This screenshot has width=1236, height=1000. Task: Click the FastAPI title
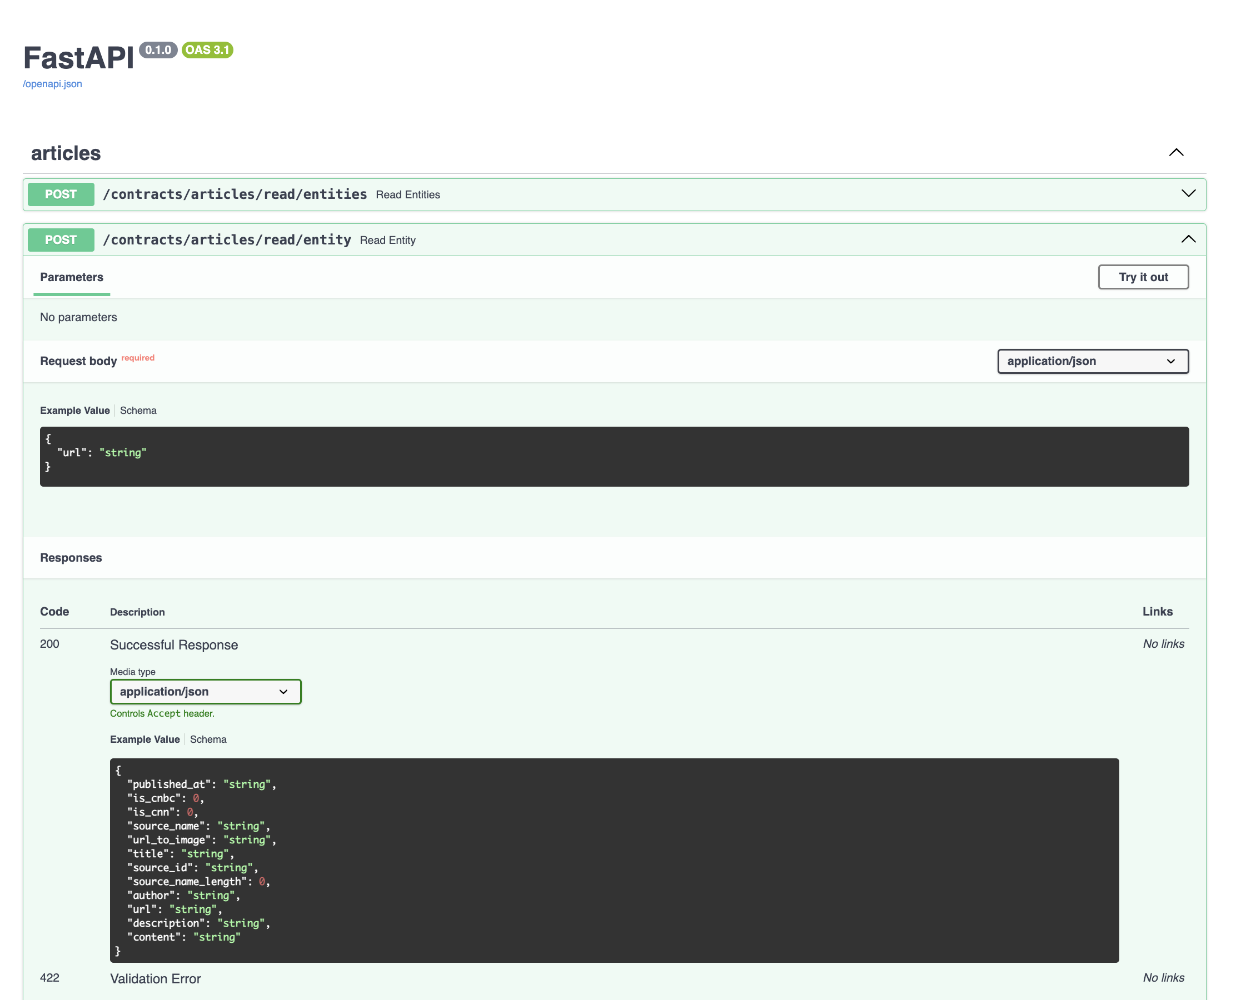(x=78, y=58)
